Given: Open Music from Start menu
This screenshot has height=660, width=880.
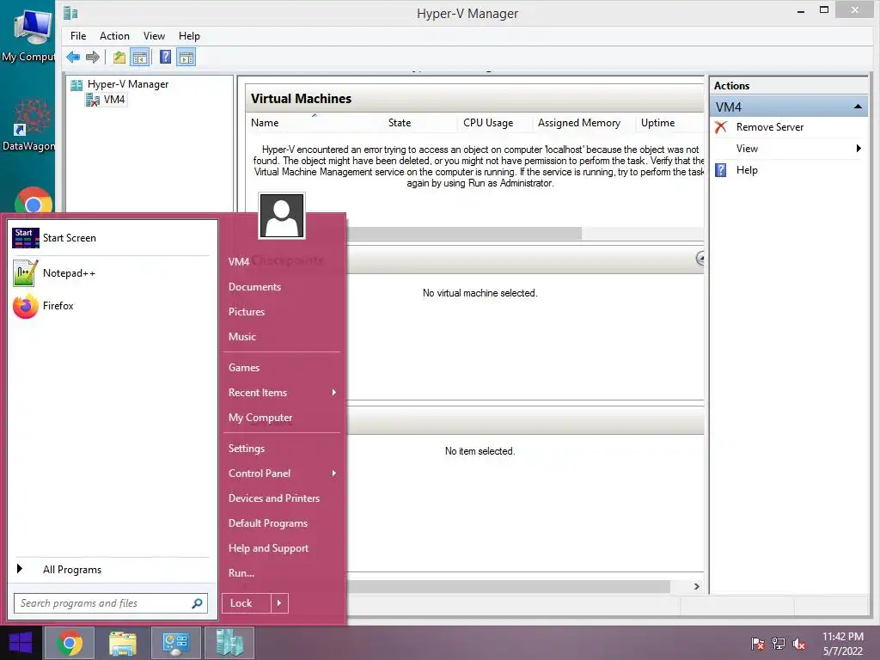Looking at the screenshot, I should click(241, 337).
